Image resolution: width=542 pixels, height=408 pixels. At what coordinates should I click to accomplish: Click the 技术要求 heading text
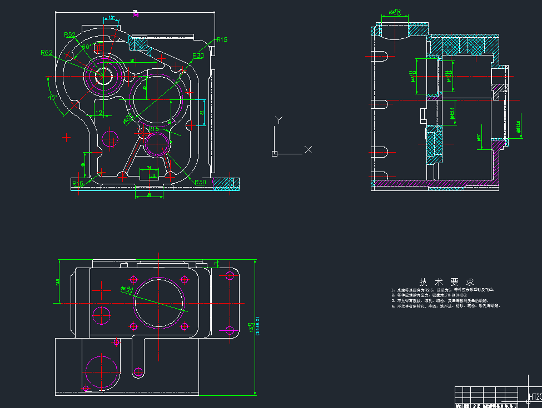[446, 282]
